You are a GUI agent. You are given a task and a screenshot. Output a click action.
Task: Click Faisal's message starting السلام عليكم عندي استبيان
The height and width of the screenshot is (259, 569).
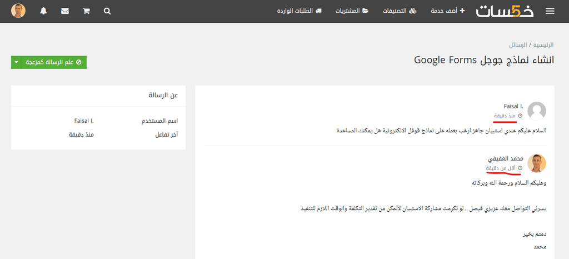442,130
